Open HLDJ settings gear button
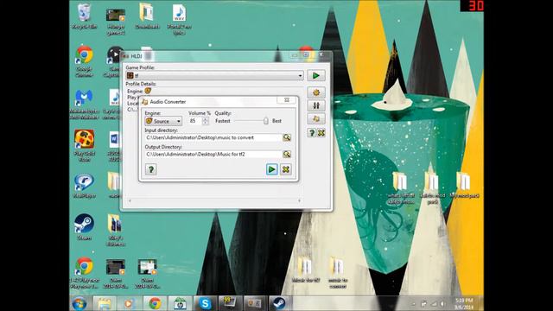Screen dimensions: 553x311 point(316,92)
